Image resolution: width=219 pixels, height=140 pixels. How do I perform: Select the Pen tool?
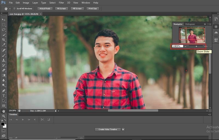4,91
